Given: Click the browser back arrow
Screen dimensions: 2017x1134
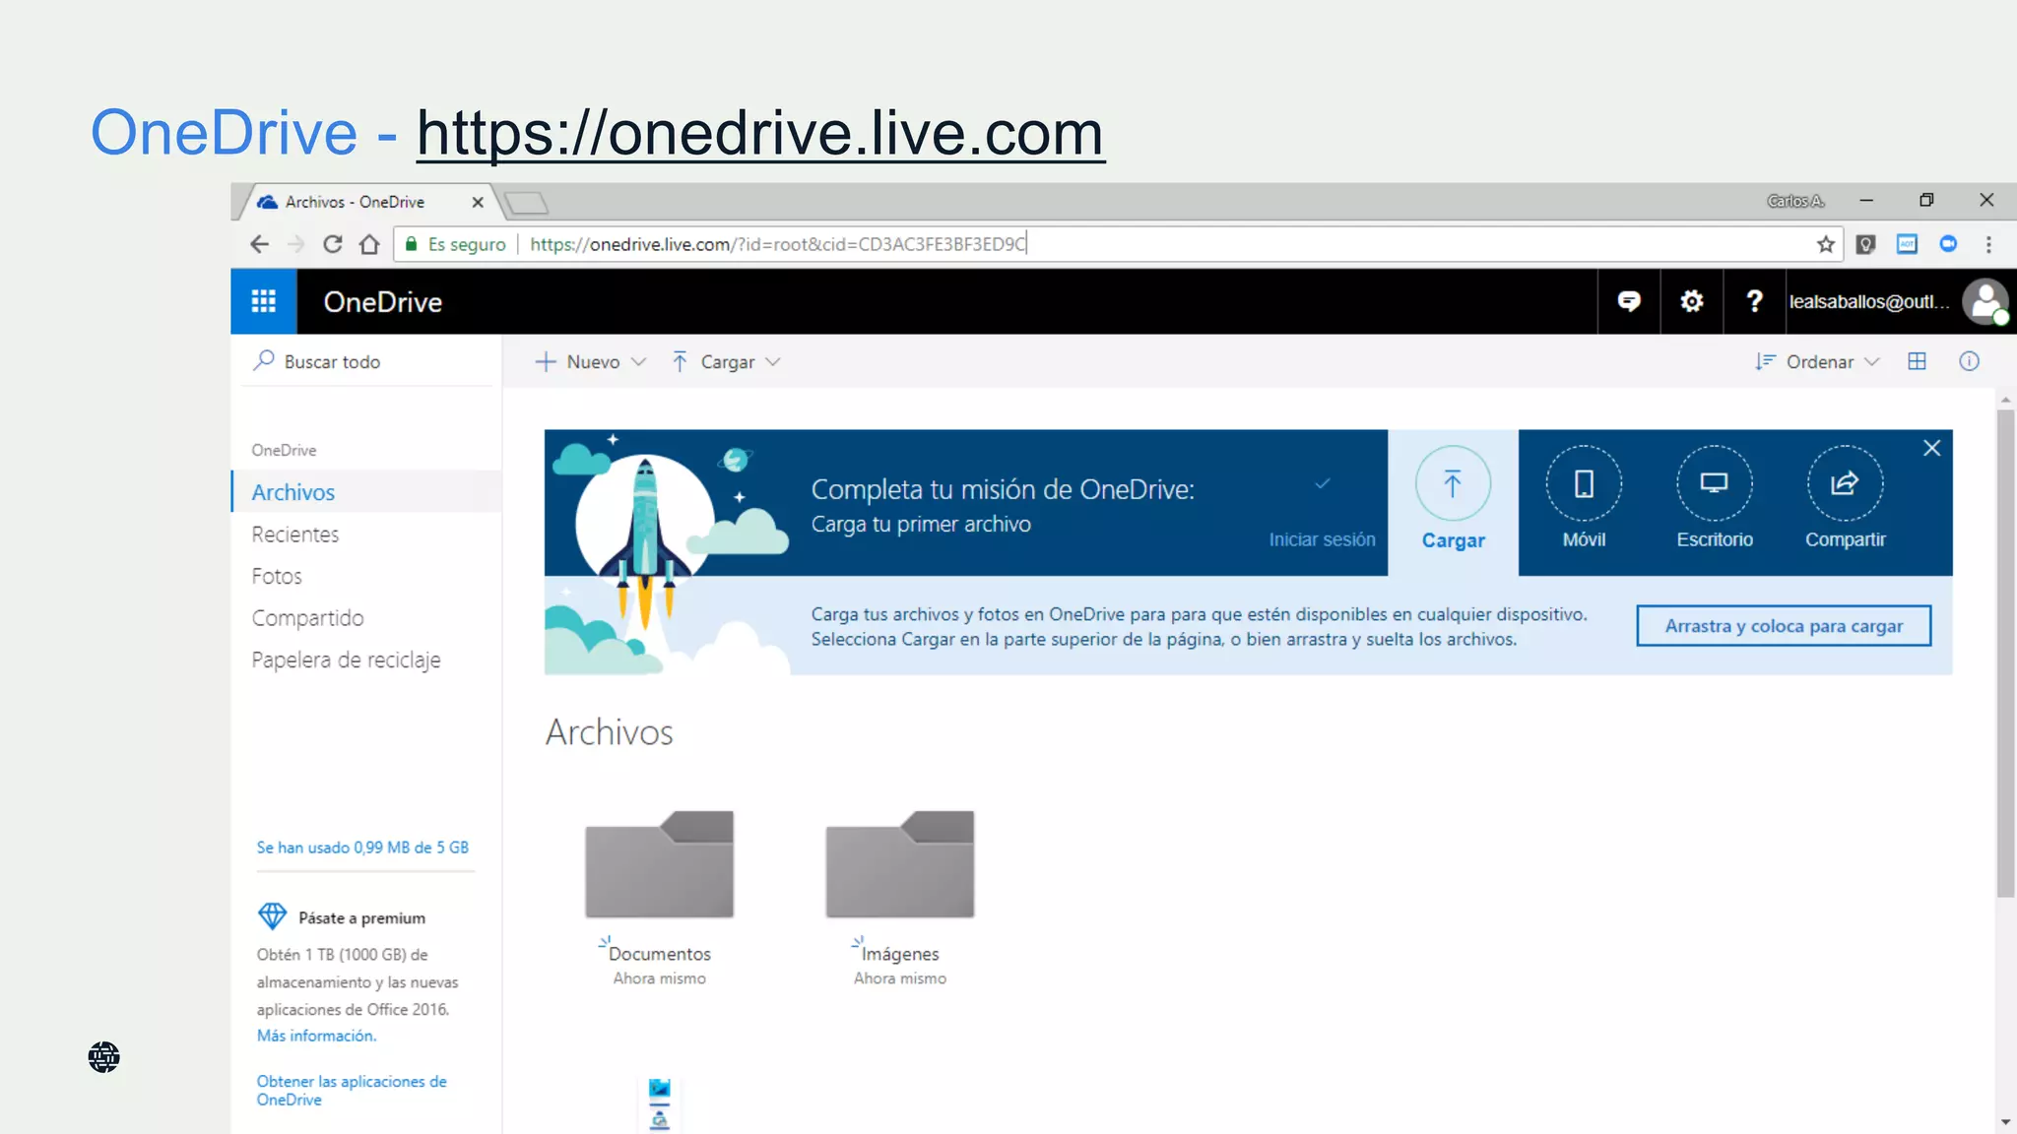Looking at the screenshot, I should 259,244.
